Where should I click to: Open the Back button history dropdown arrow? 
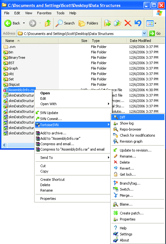click(24, 23)
